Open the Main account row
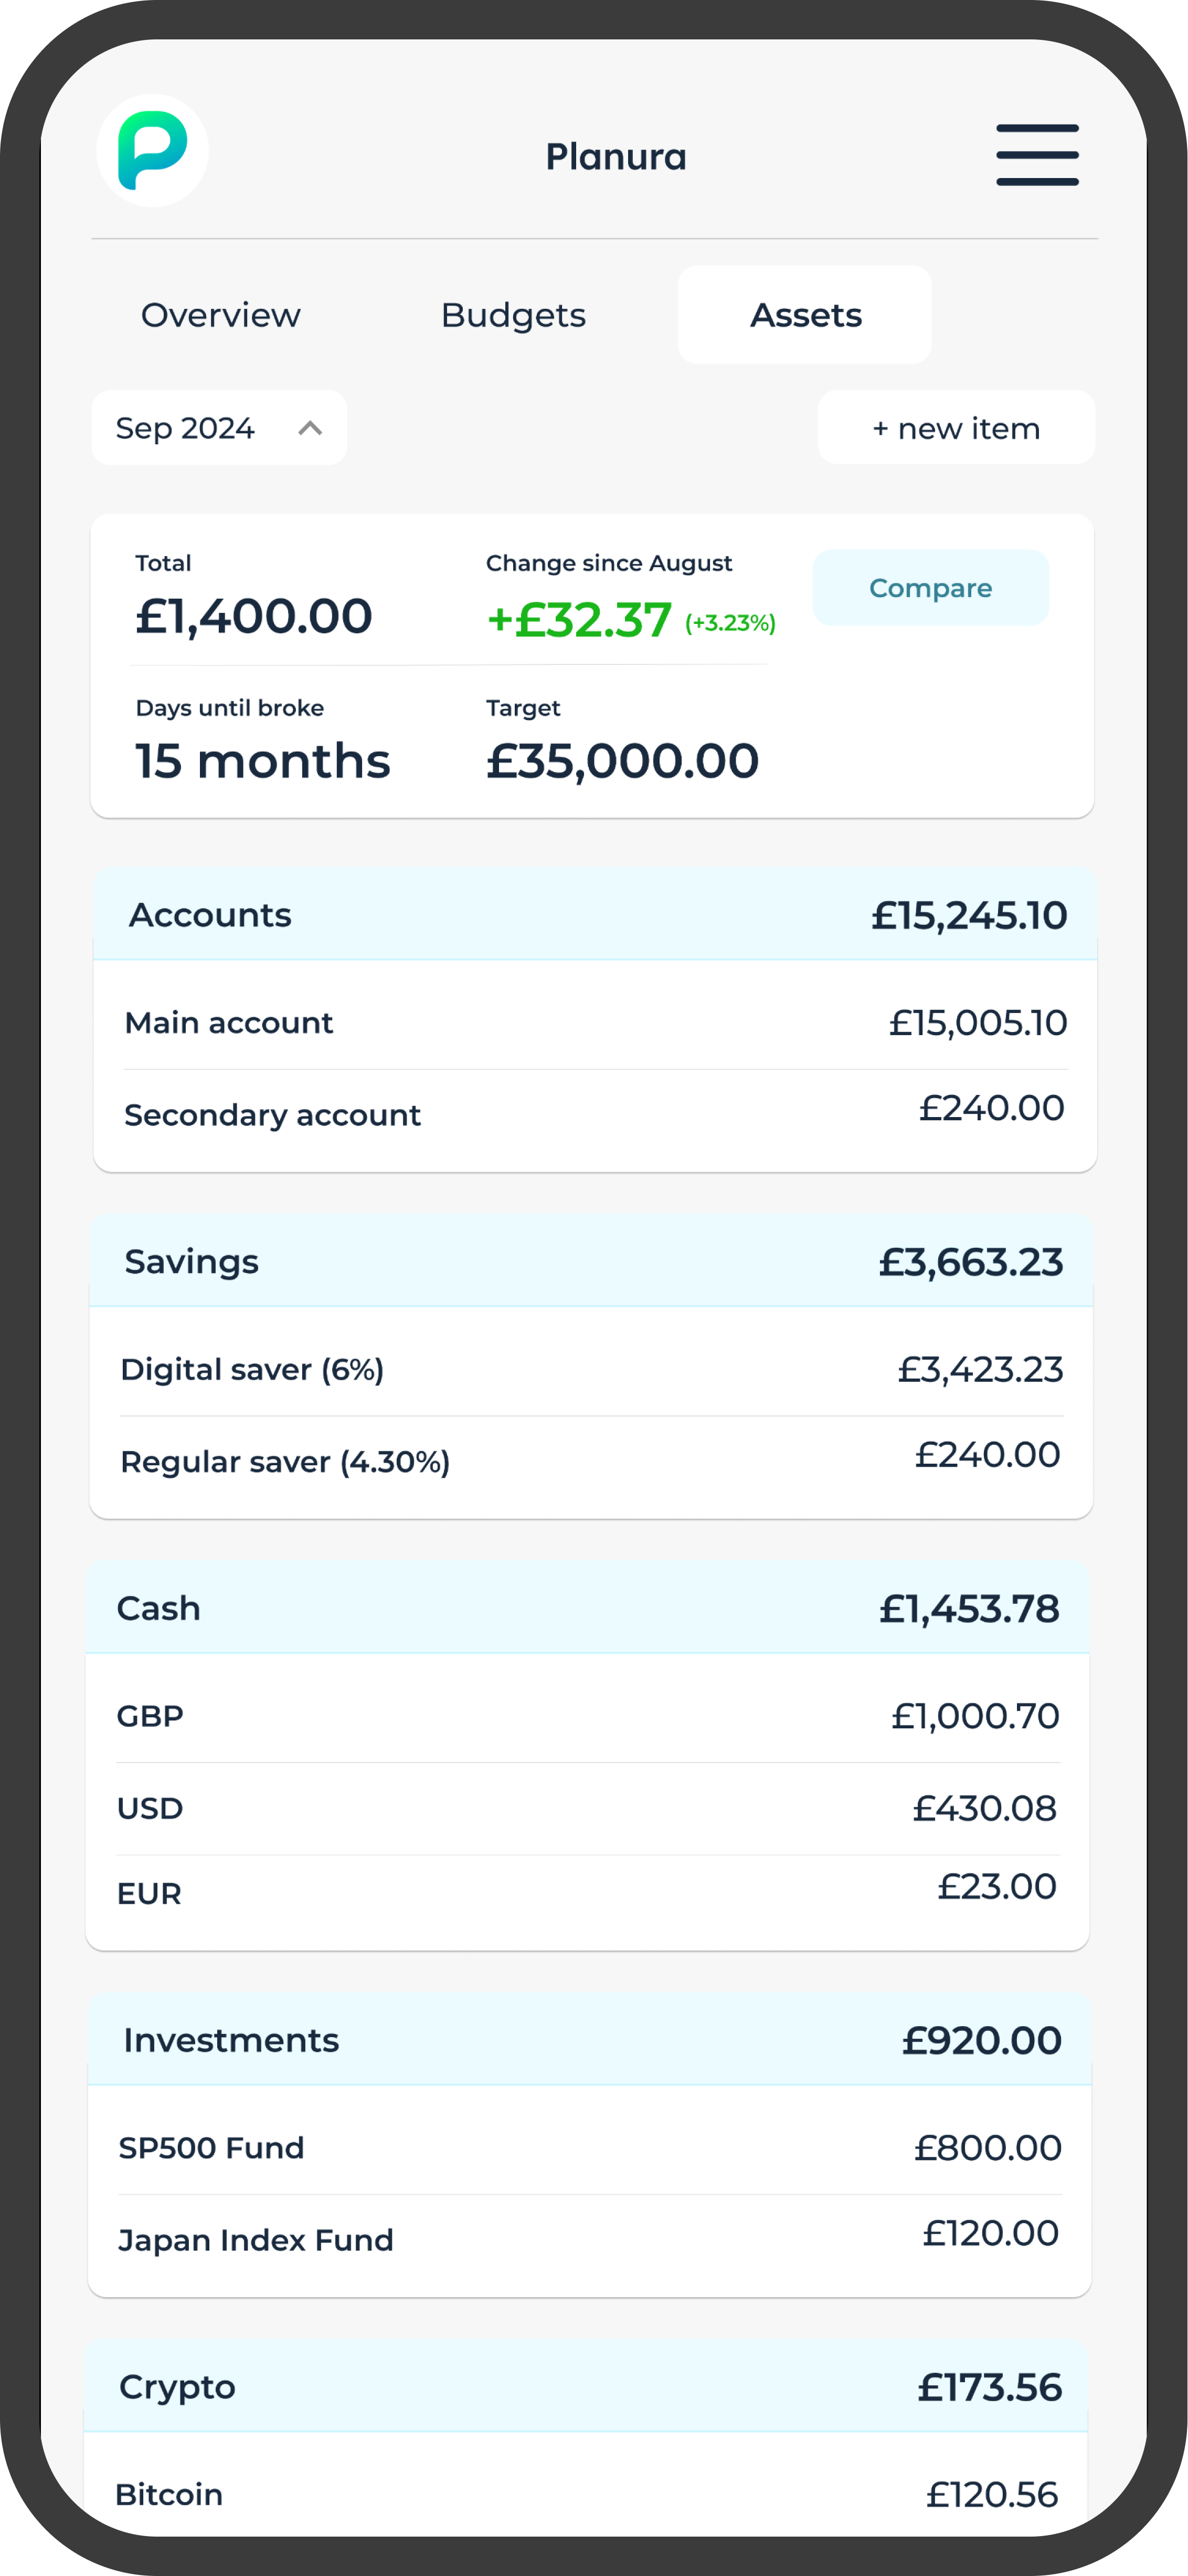1188x2576 pixels. pos(596,1022)
